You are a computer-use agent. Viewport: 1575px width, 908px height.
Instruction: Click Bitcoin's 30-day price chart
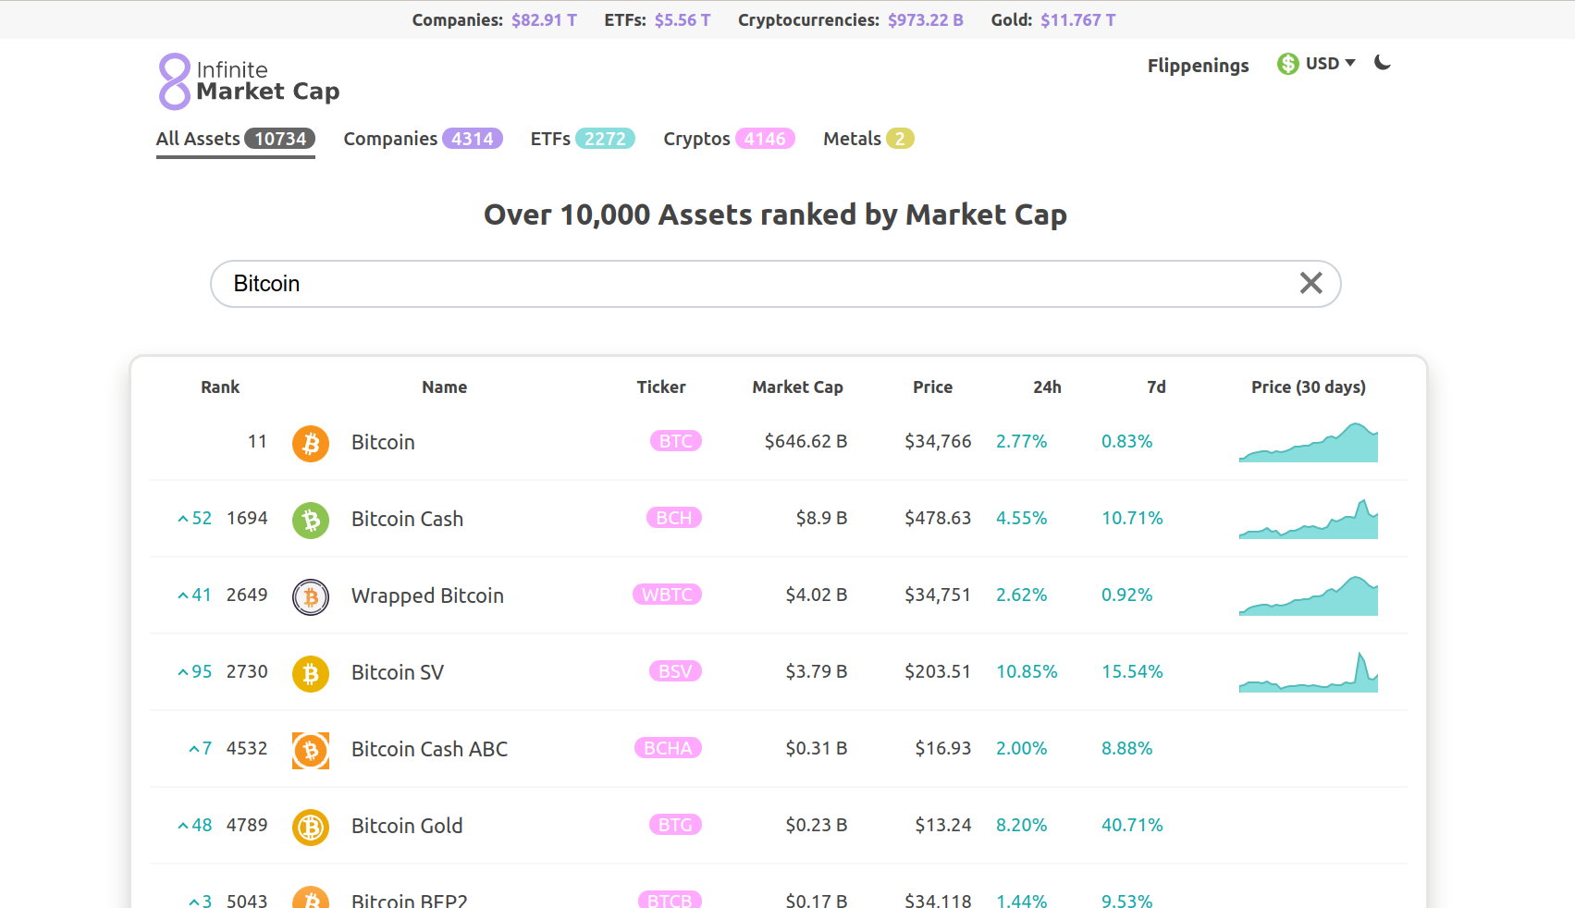coord(1308,442)
